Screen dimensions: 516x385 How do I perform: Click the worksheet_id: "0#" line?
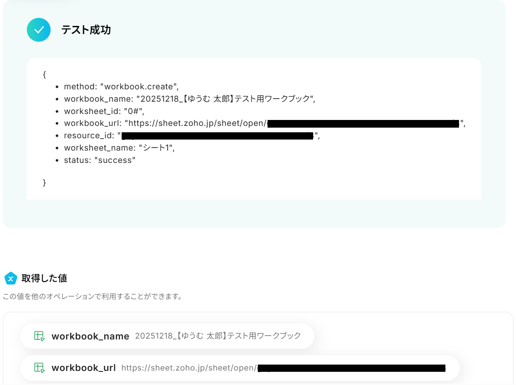click(x=104, y=111)
